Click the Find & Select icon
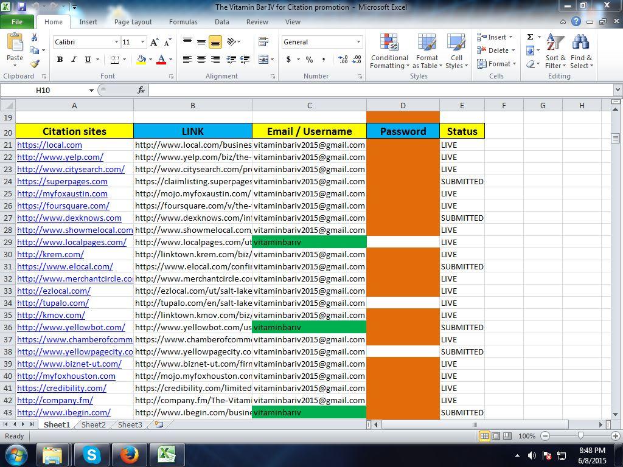 point(582,53)
